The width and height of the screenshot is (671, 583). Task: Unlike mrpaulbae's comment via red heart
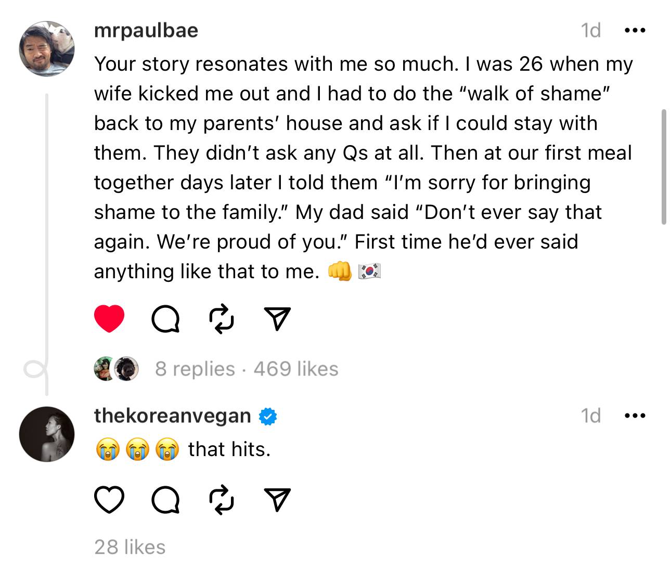109,318
